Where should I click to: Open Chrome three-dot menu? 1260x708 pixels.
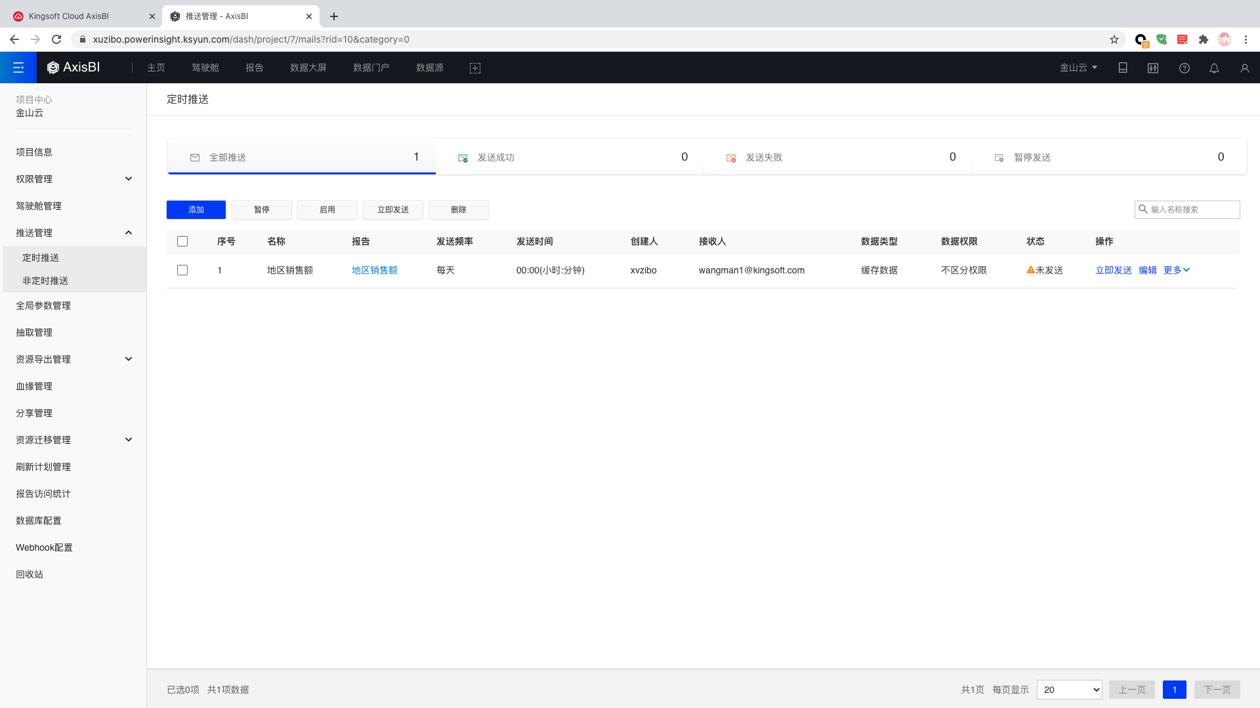coord(1246,39)
